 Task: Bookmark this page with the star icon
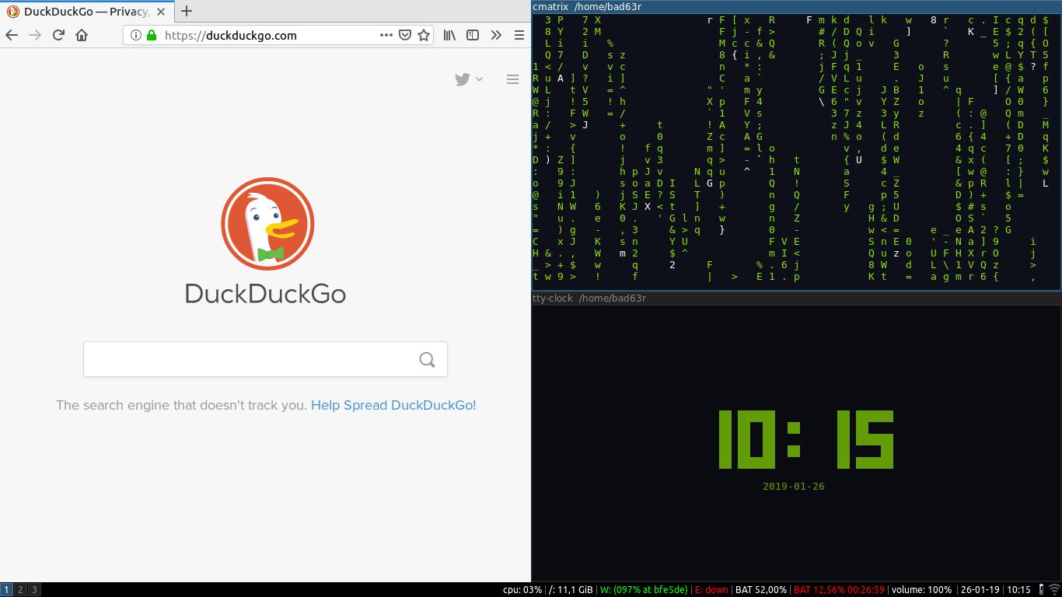(x=424, y=35)
